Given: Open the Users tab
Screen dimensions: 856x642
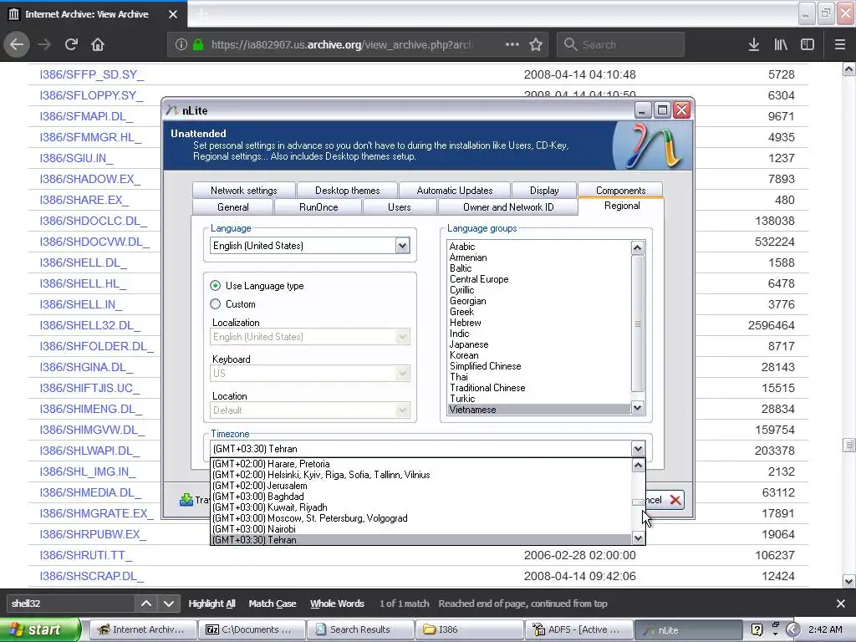Looking at the screenshot, I should pyautogui.click(x=399, y=207).
